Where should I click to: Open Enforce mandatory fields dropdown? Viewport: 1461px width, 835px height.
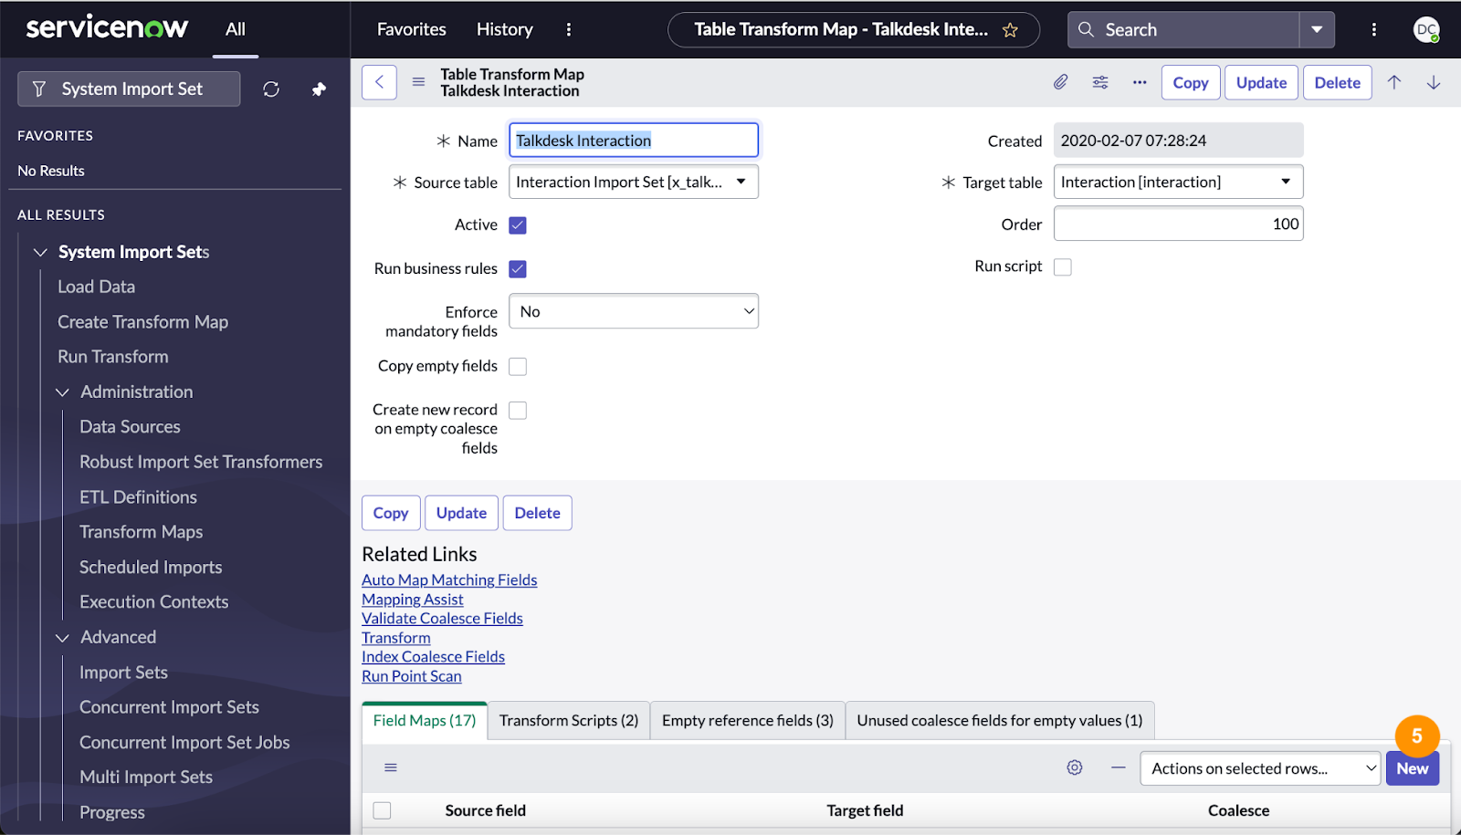(x=634, y=311)
